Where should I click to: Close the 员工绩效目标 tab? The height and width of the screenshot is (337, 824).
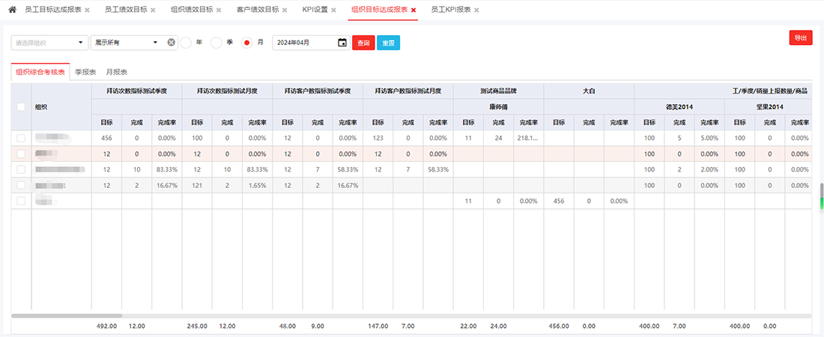[153, 10]
